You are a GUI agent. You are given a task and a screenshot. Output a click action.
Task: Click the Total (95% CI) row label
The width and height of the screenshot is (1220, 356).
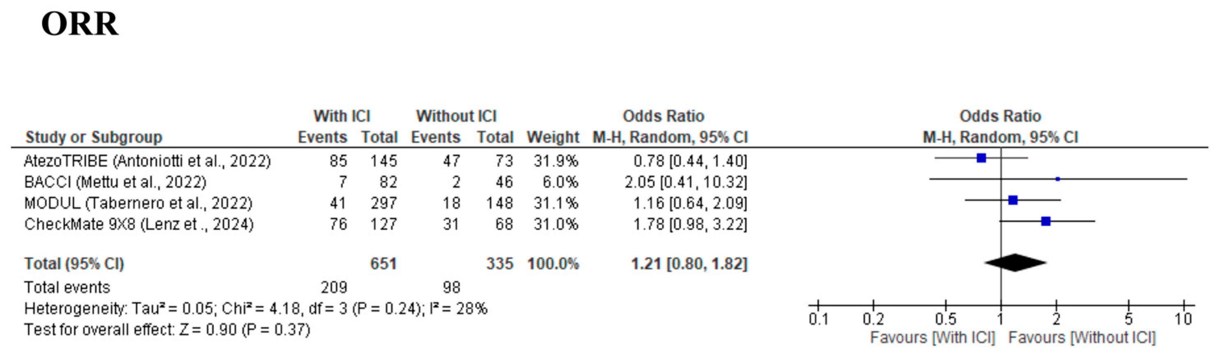pyautogui.click(x=74, y=264)
